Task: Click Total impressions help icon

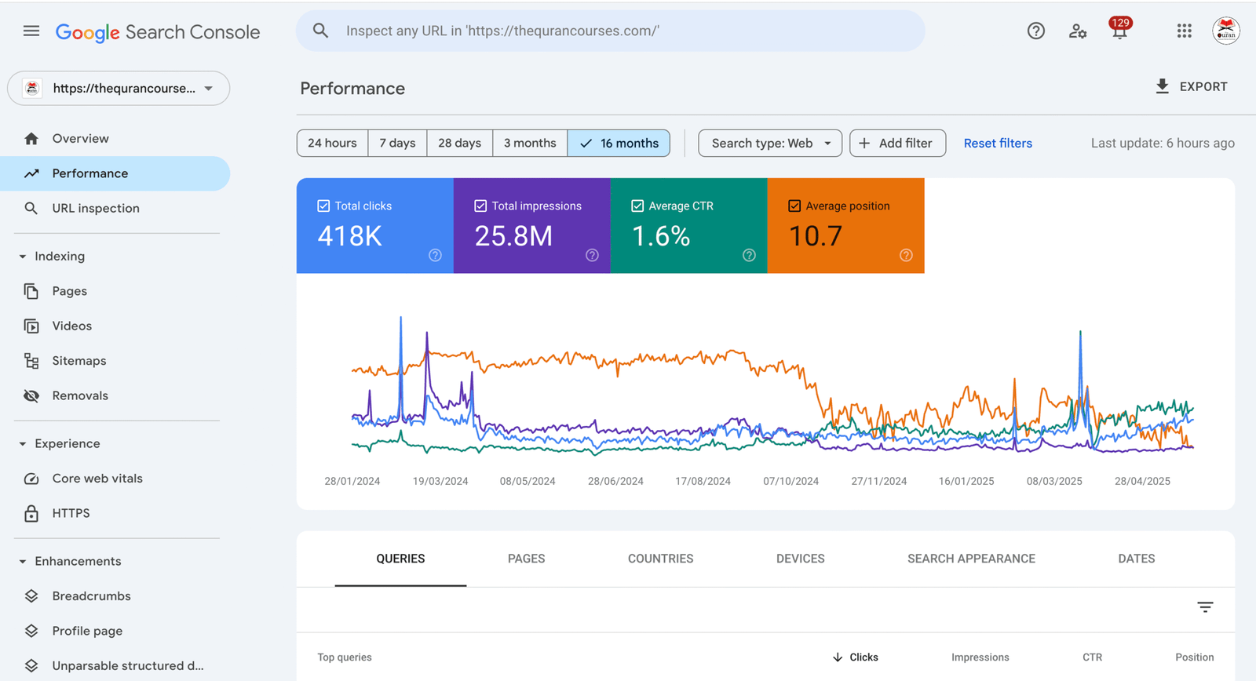Action: [592, 255]
